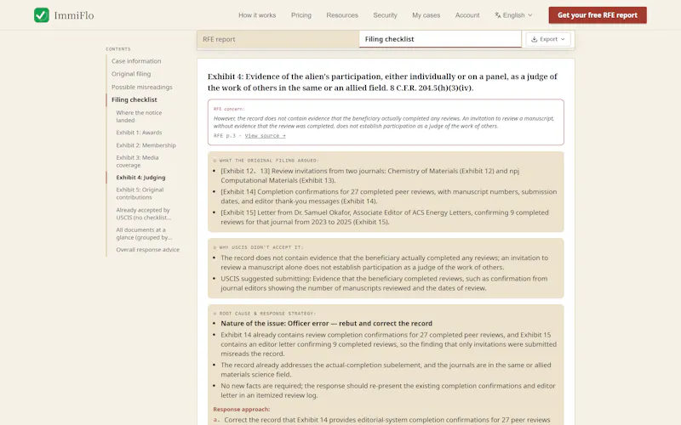Click the CONTENTS sidebar heading
Image resolution: width=681 pixels, height=425 pixels.
pos(118,49)
